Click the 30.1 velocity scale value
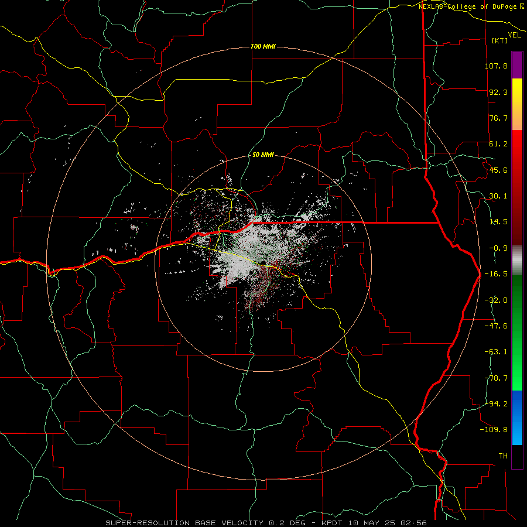Image resolution: width=527 pixels, height=527 pixels. (498, 196)
